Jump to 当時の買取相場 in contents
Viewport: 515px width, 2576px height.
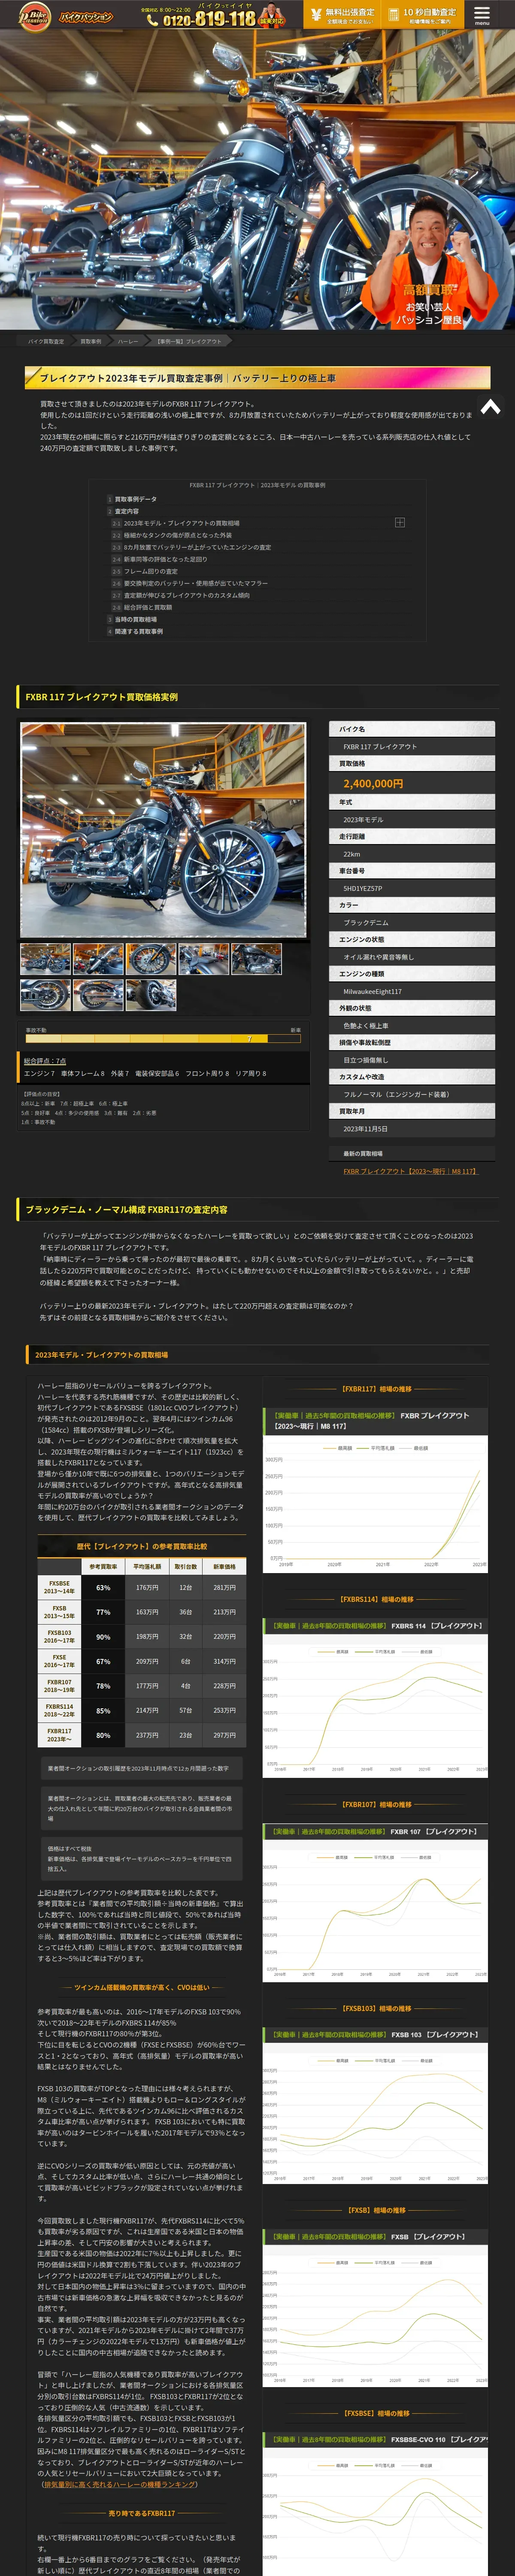point(135,619)
